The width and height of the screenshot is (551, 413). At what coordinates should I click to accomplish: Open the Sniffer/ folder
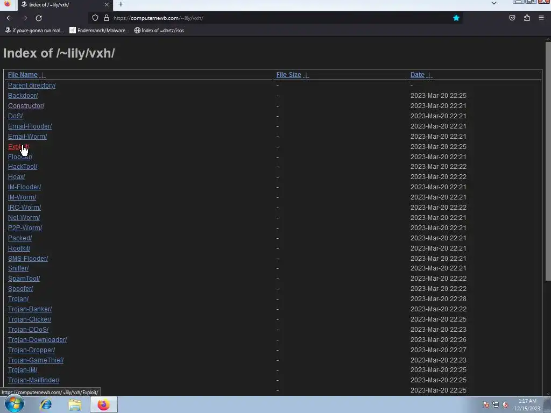(18, 268)
